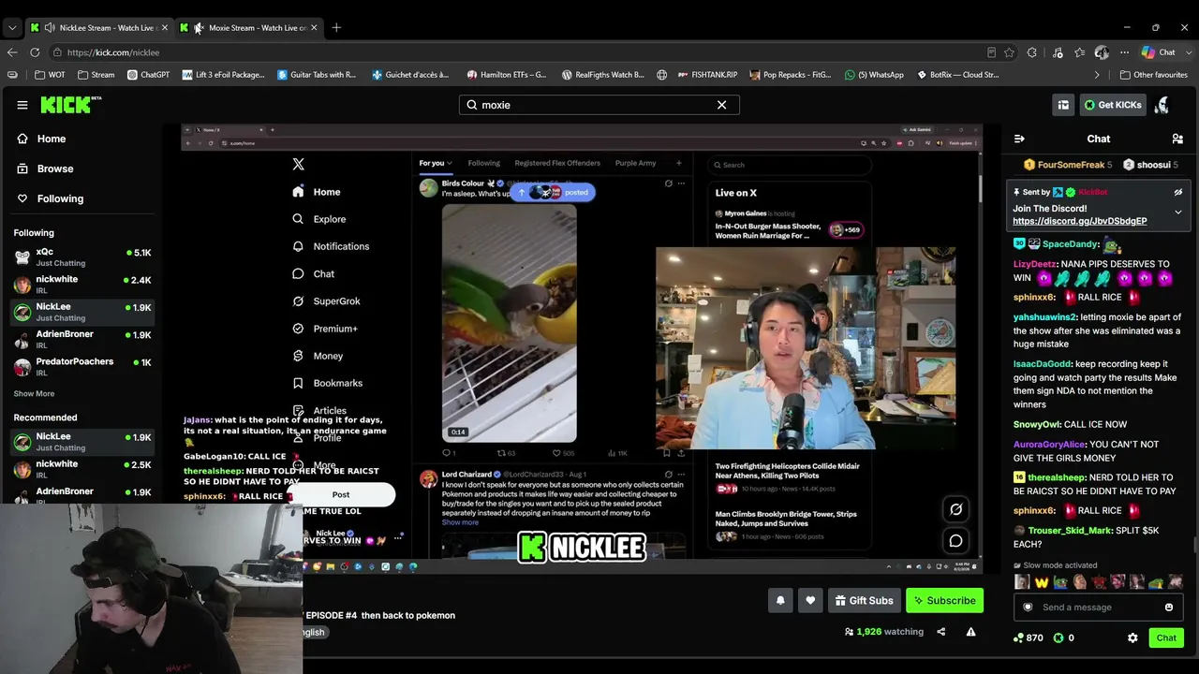Open the (5) WhatsApp bookmark

874,75
